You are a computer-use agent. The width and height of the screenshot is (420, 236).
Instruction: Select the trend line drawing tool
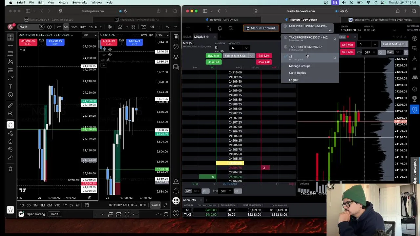point(10,45)
